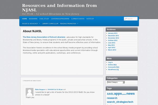Click in the Search input field
Viewport: 158px width, 105px height.
pos(131,19)
